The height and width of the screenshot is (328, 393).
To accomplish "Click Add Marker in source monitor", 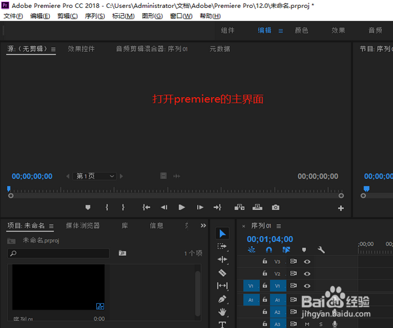I will coord(88,207).
